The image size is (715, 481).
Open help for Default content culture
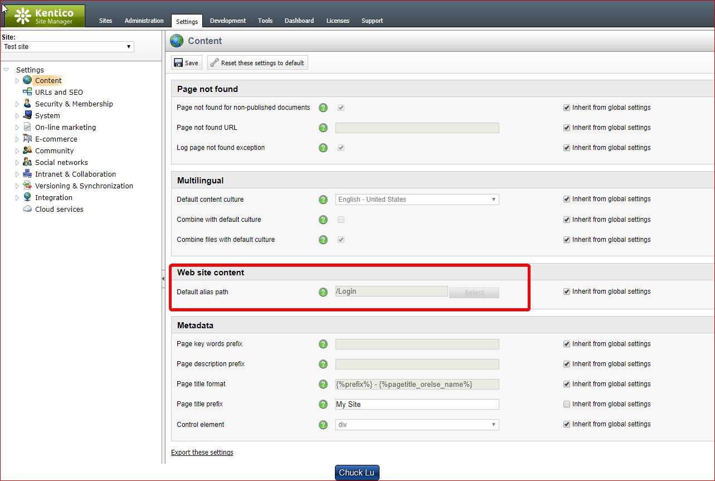coord(323,200)
